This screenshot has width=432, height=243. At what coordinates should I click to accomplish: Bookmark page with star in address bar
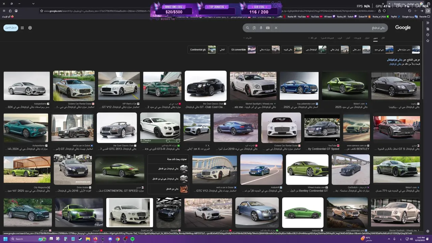pyautogui.click(x=42, y=11)
